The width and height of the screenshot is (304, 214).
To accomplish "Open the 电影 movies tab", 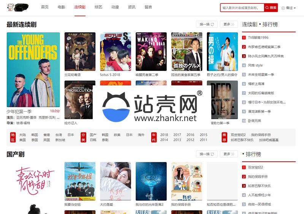I will coord(62,7).
